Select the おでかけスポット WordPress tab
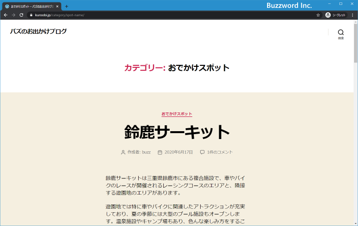 tap(31, 6)
